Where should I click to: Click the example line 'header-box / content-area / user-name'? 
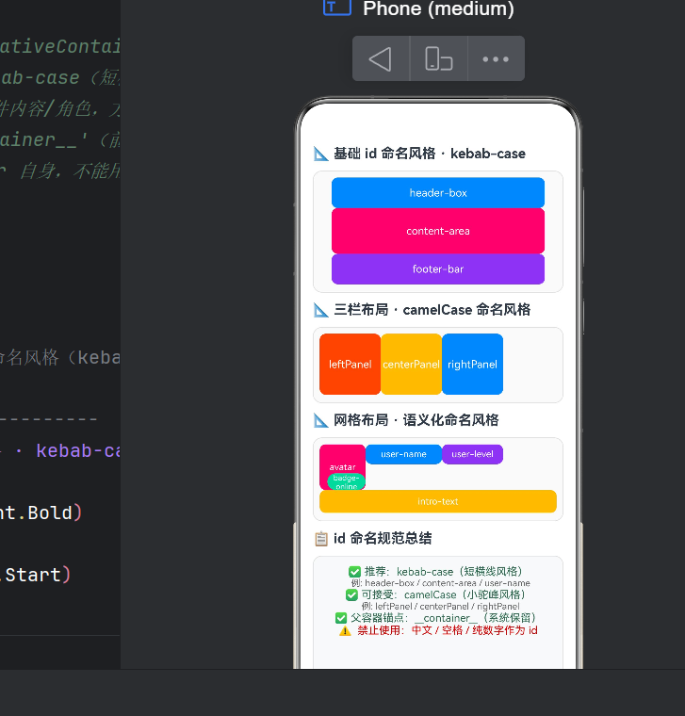click(x=441, y=583)
